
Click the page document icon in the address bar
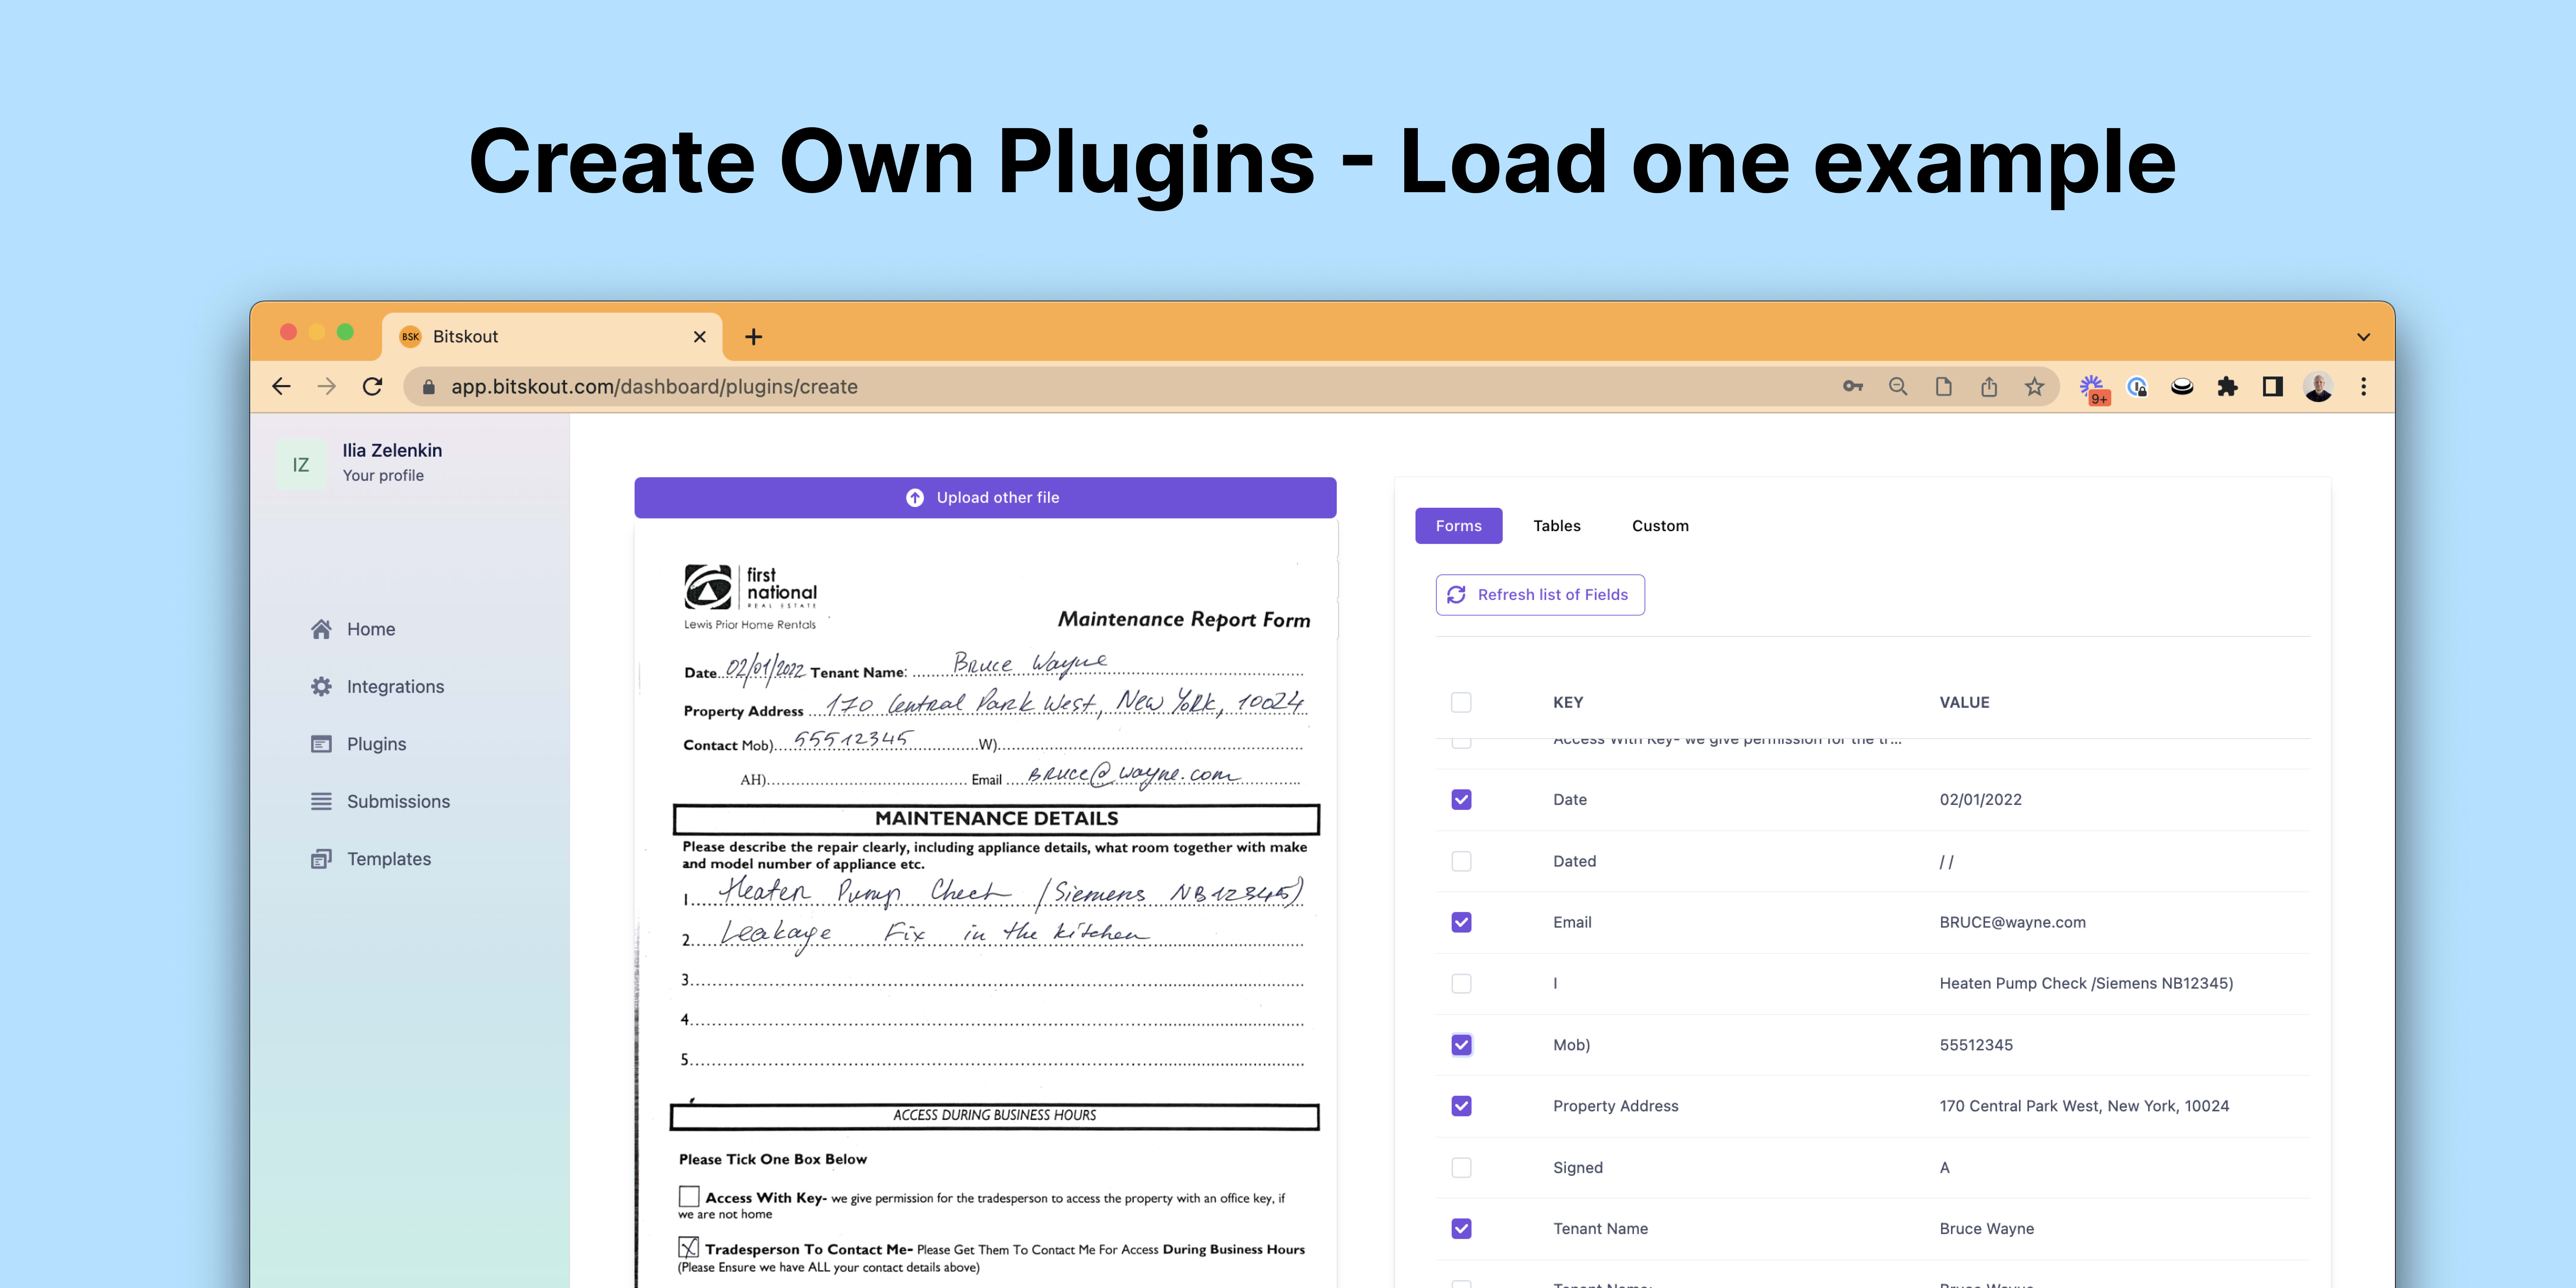[1943, 387]
